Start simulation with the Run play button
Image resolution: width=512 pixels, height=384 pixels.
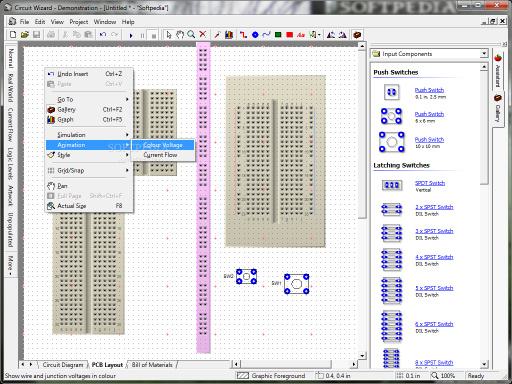click(131, 35)
